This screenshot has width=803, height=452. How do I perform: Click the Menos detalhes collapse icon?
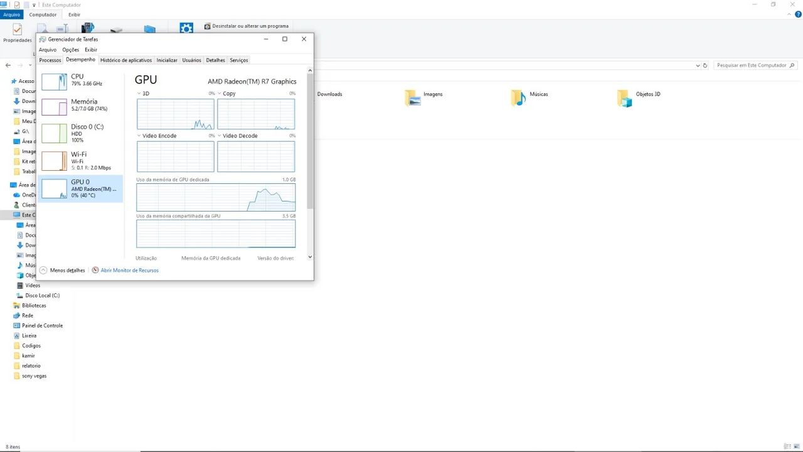[43, 270]
